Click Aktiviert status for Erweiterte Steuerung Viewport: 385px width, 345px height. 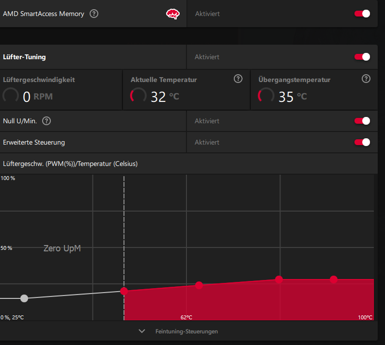(x=207, y=142)
